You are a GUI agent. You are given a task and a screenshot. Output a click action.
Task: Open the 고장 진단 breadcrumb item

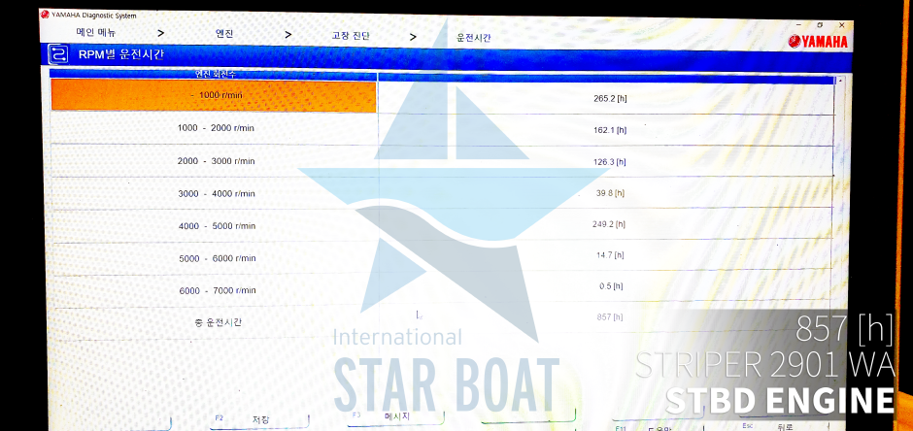click(351, 36)
